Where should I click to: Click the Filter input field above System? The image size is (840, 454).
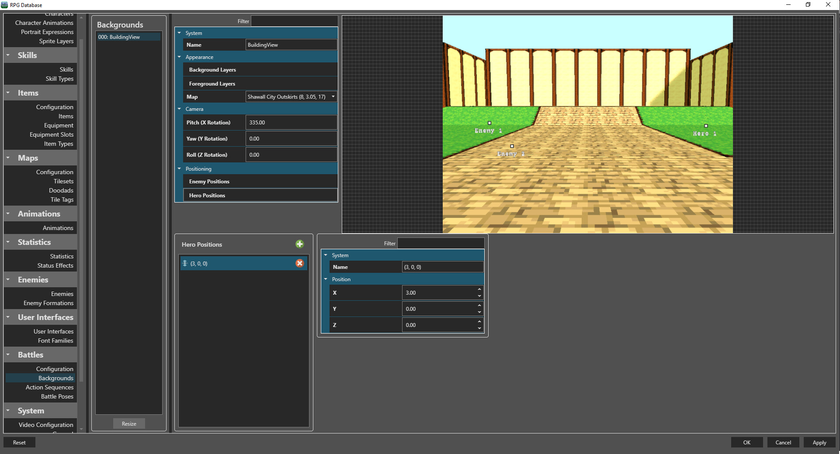(294, 21)
